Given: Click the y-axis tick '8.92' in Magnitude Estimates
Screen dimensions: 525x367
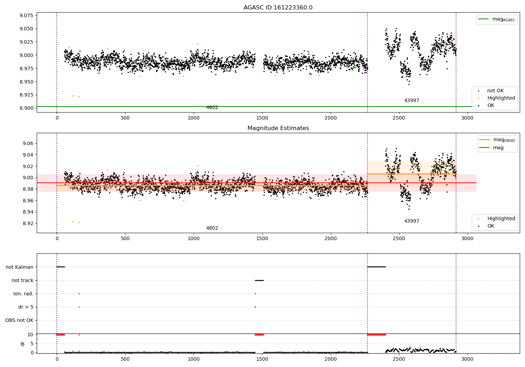Looking at the screenshot, I should (28, 224).
